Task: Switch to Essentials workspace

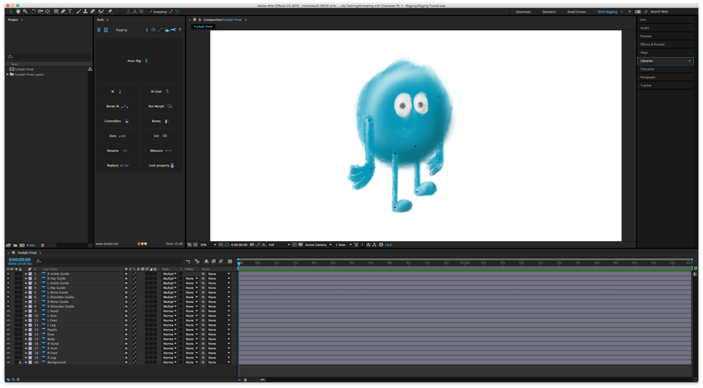Action: (x=523, y=12)
